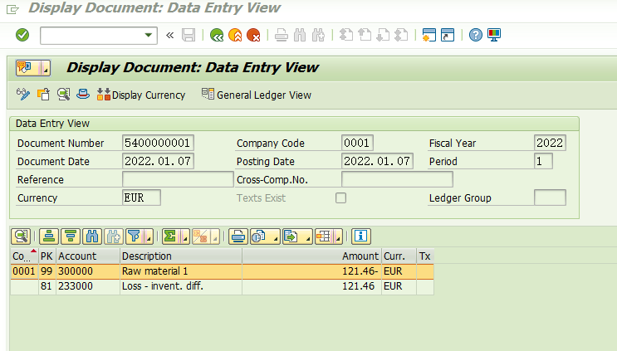Click the Document Date field
The width and height of the screenshot is (617, 351).
pos(158,161)
